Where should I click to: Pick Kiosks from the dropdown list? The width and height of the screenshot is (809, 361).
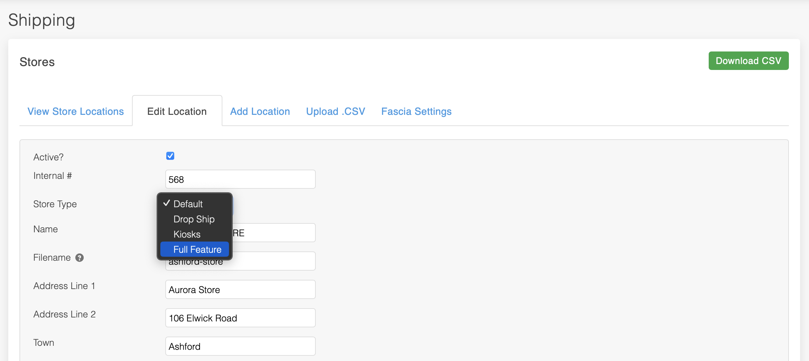187,234
